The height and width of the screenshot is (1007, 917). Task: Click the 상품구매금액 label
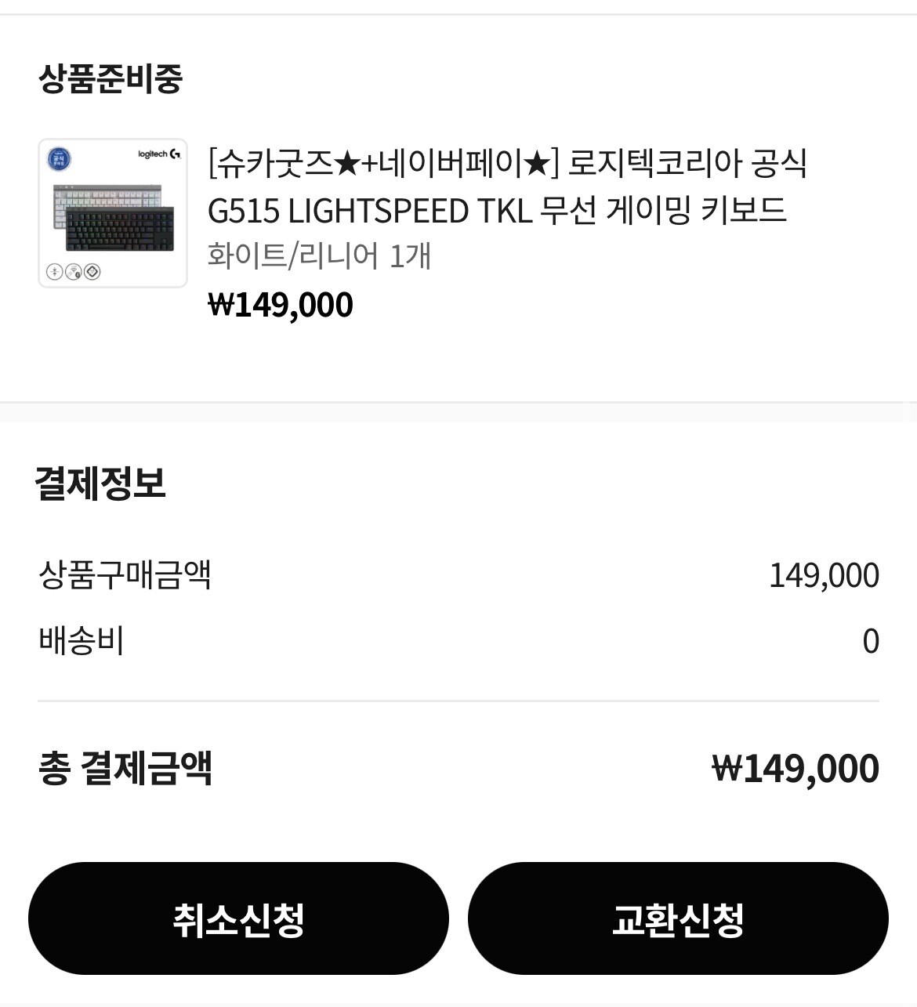coord(125,574)
